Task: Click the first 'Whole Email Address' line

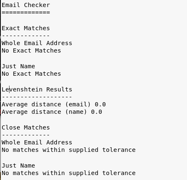Action: (37, 43)
